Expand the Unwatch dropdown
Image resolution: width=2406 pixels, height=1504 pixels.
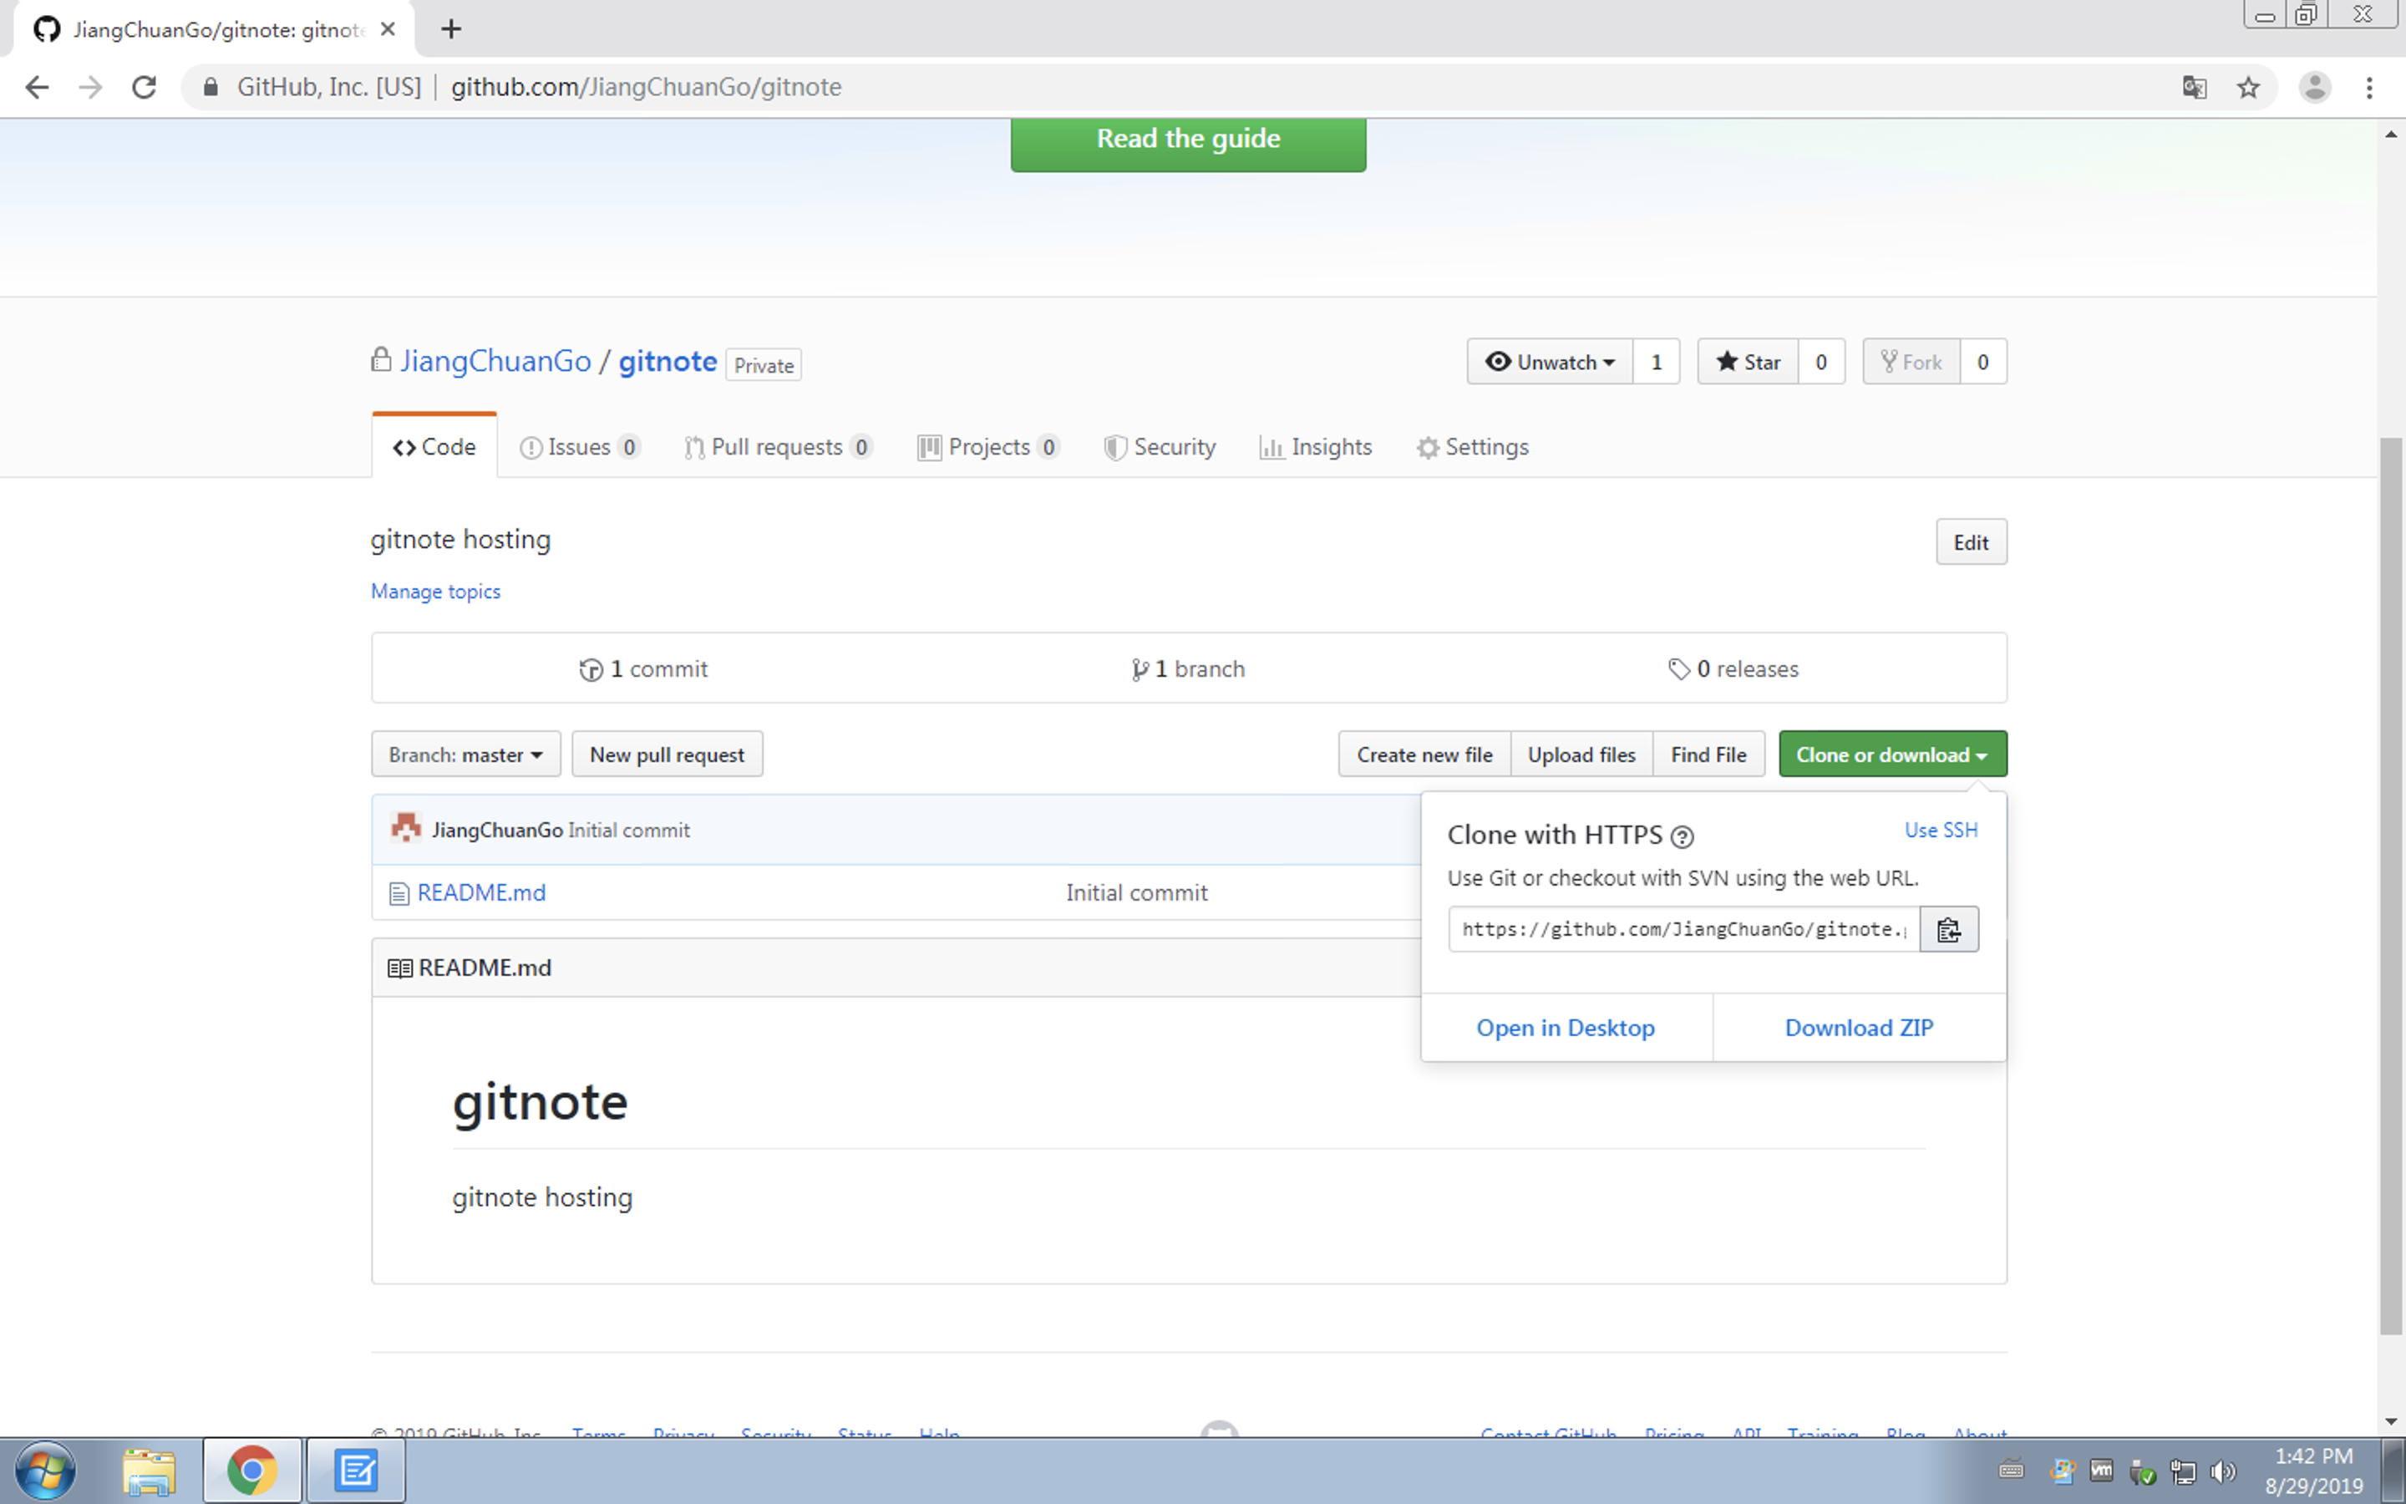point(1549,362)
